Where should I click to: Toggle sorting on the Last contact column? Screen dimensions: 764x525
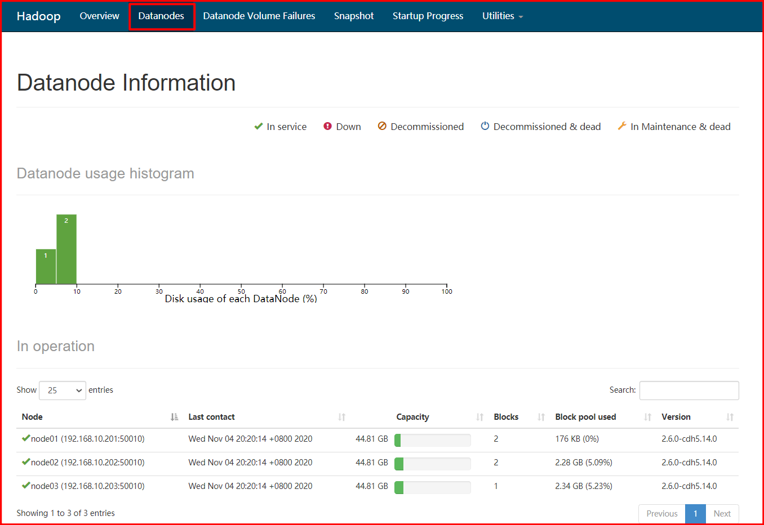(341, 417)
